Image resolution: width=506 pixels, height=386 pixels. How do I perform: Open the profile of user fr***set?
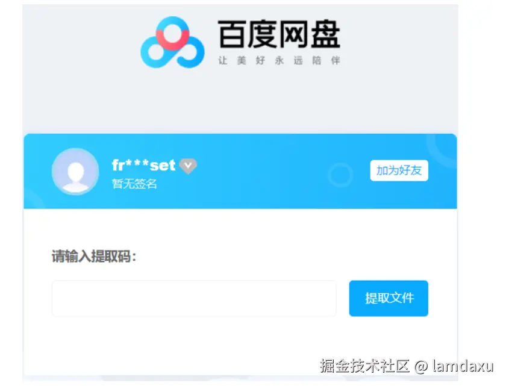[143, 166]
